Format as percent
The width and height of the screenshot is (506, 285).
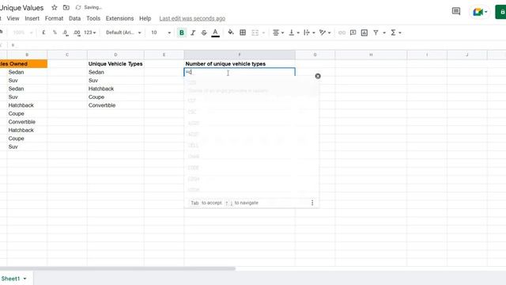point(55,32)
